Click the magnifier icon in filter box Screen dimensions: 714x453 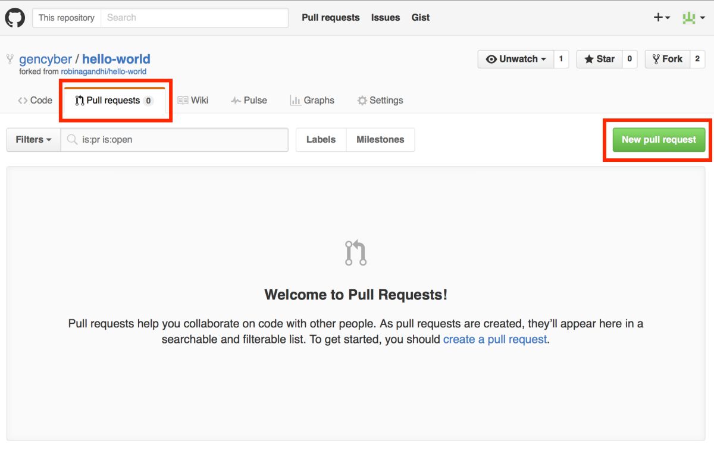pos(72,140)
